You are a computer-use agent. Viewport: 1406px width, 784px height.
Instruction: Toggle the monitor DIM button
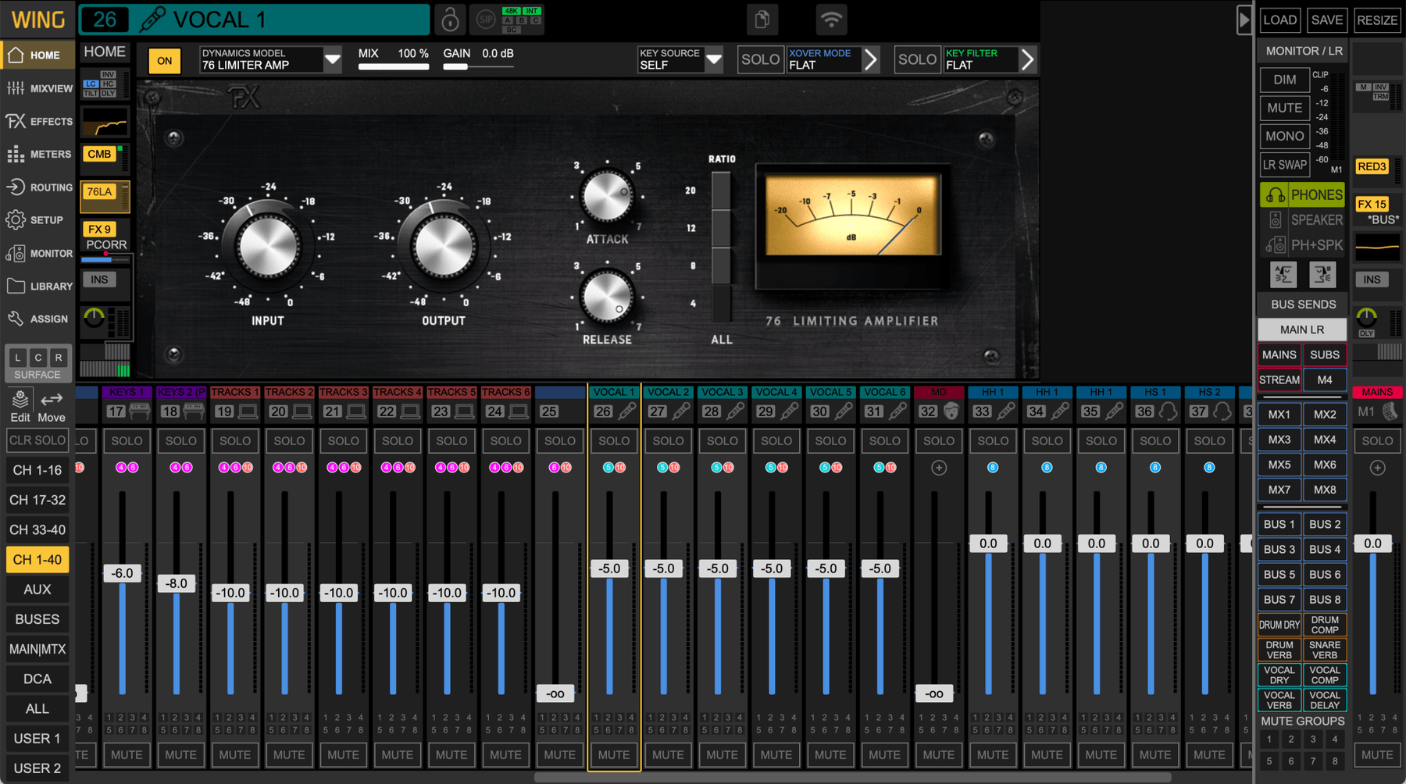tap(1284, 80)
